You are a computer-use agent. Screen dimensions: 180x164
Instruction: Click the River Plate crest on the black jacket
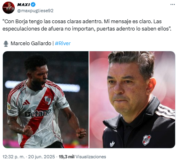click(x=147, y=140)
